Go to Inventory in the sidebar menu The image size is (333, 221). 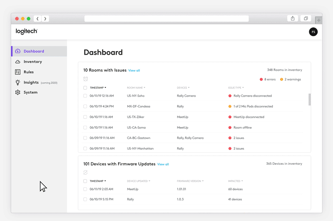[32, 62]
